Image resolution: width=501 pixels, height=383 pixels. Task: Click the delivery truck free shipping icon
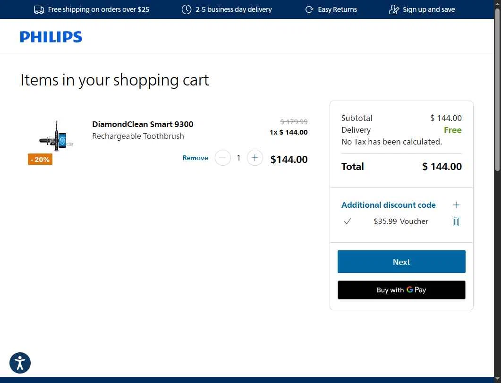coord(39,9)
